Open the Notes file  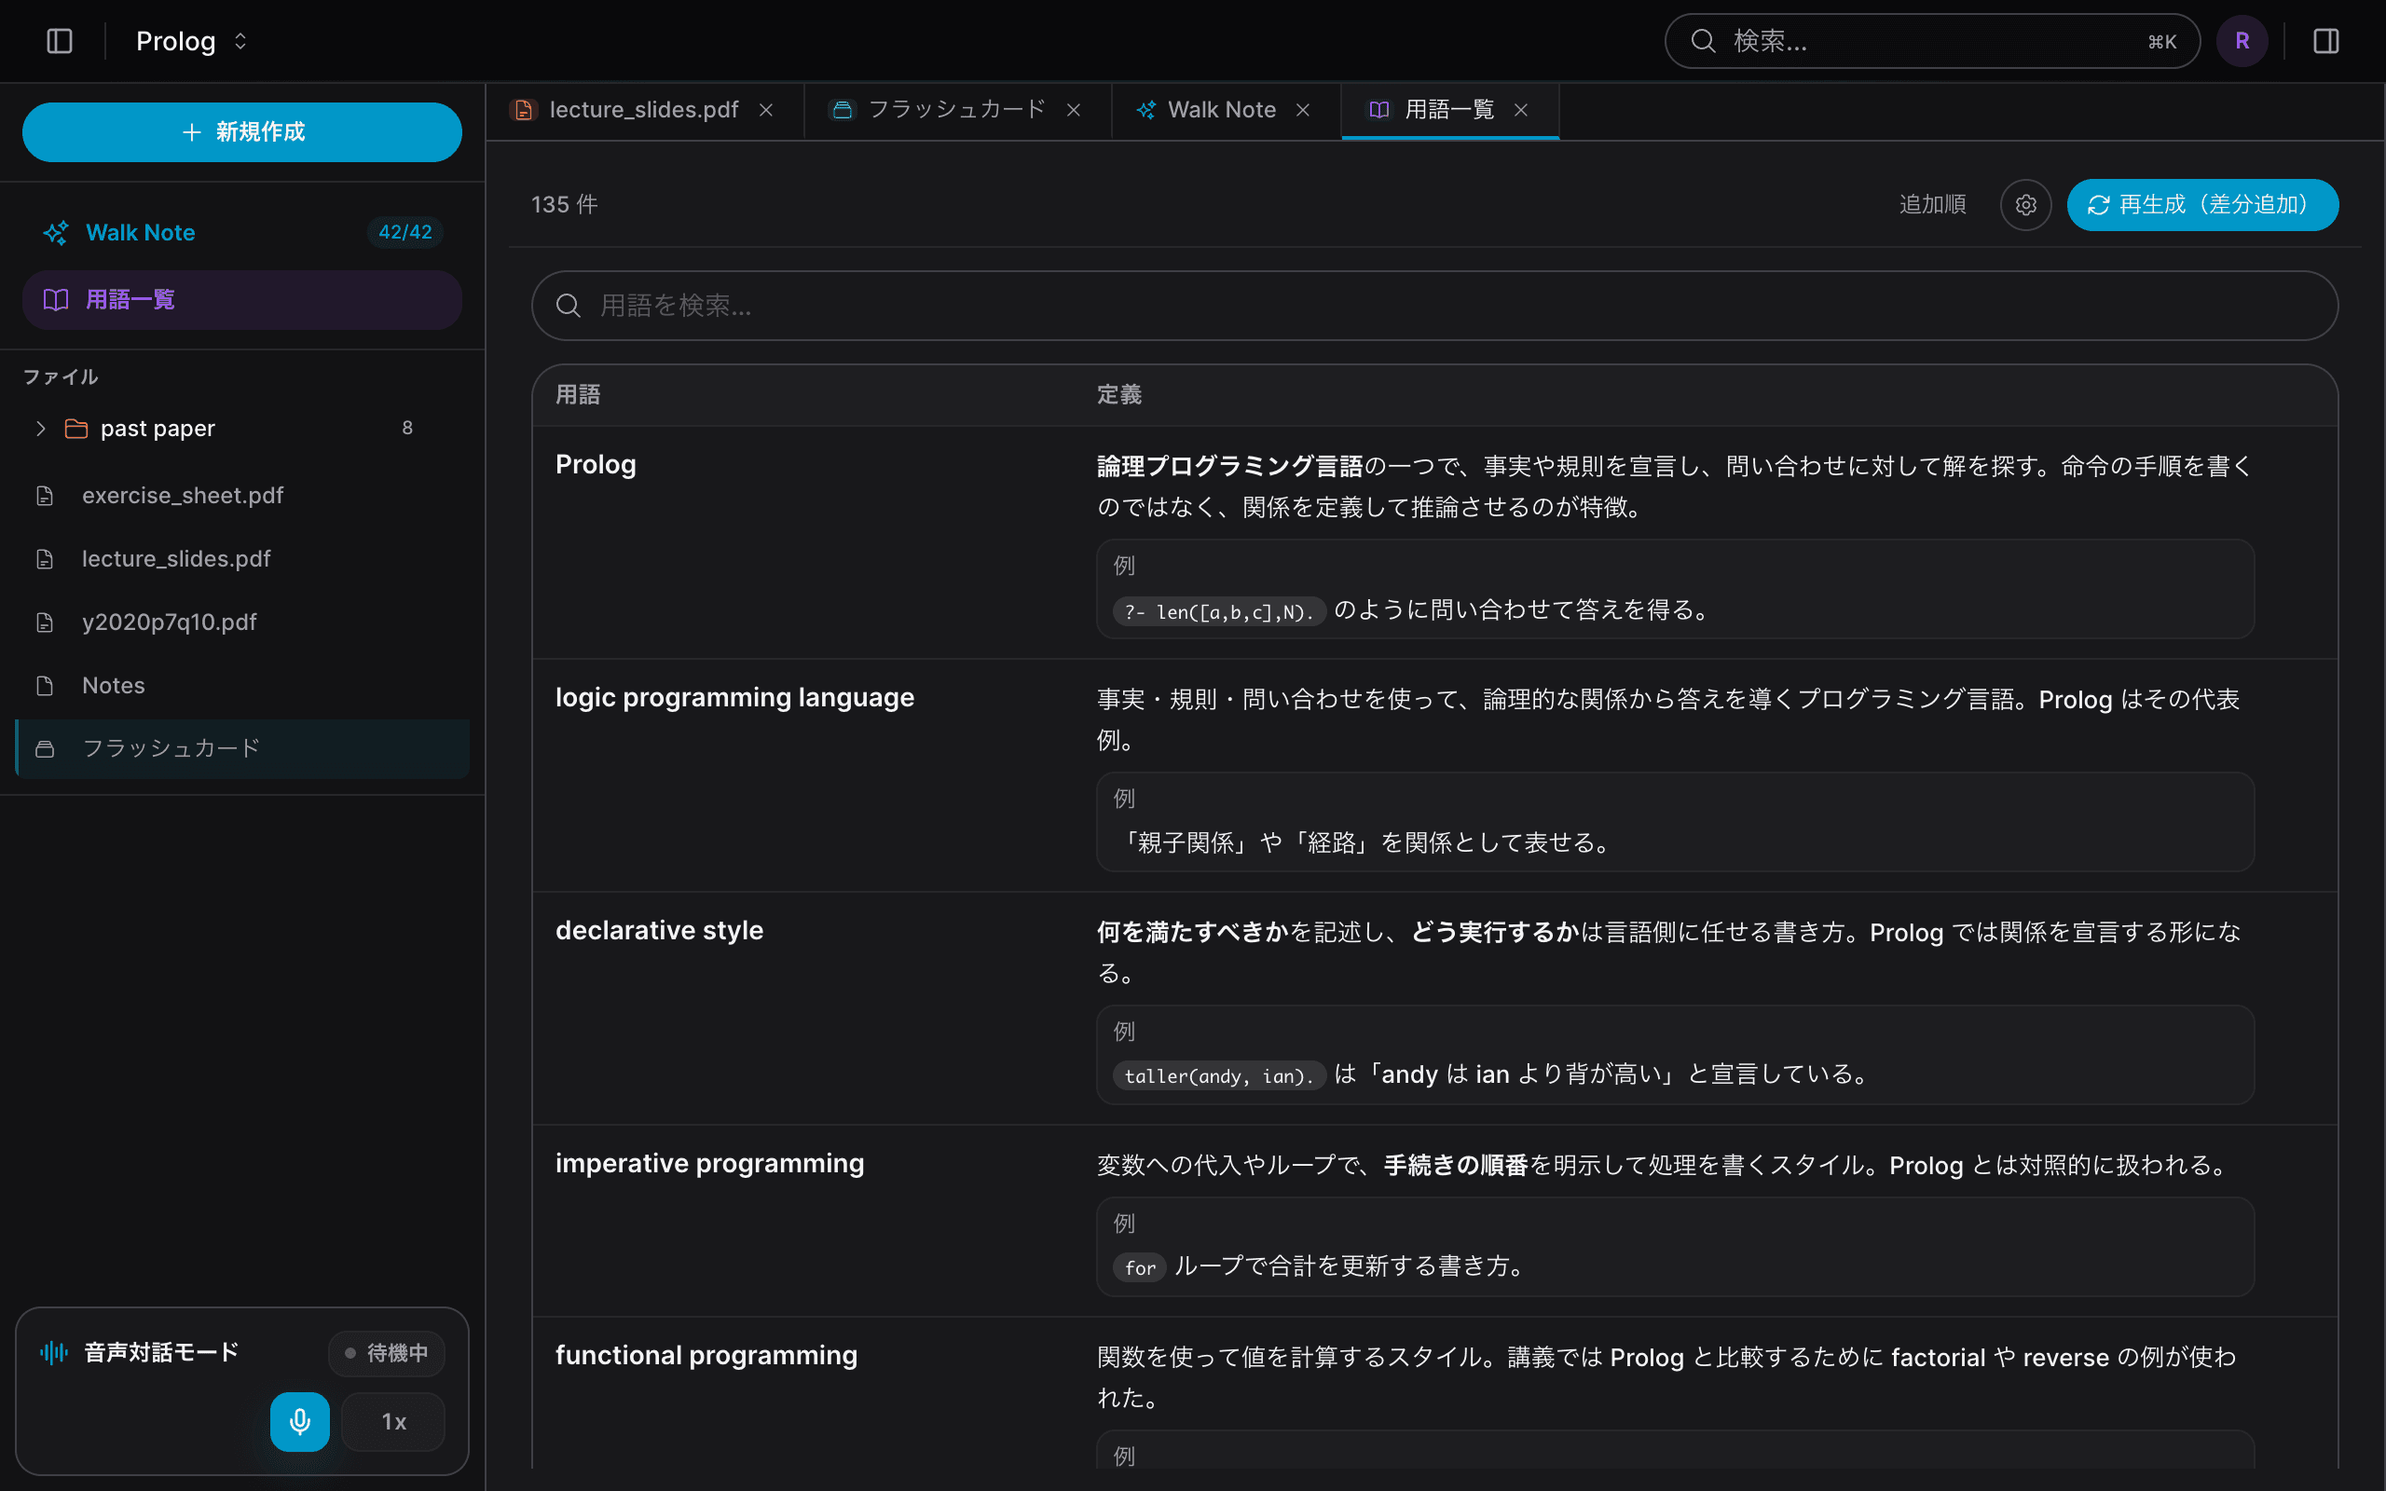coord(241,685)
